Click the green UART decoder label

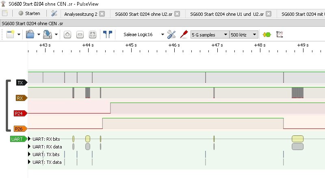click(19, 139)
